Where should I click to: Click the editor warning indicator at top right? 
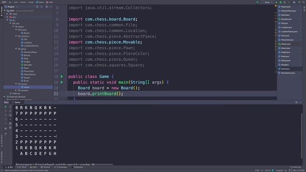tap(275, 6)
